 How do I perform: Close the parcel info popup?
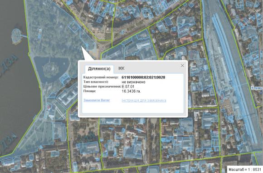pos(182,65)
